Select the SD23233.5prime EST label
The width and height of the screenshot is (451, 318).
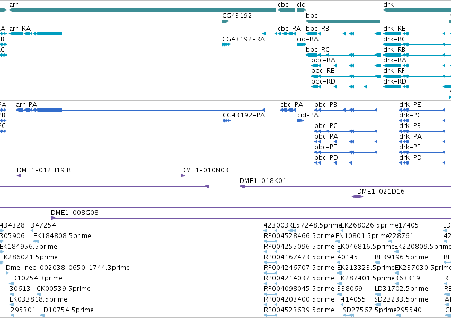coord(402,299)
